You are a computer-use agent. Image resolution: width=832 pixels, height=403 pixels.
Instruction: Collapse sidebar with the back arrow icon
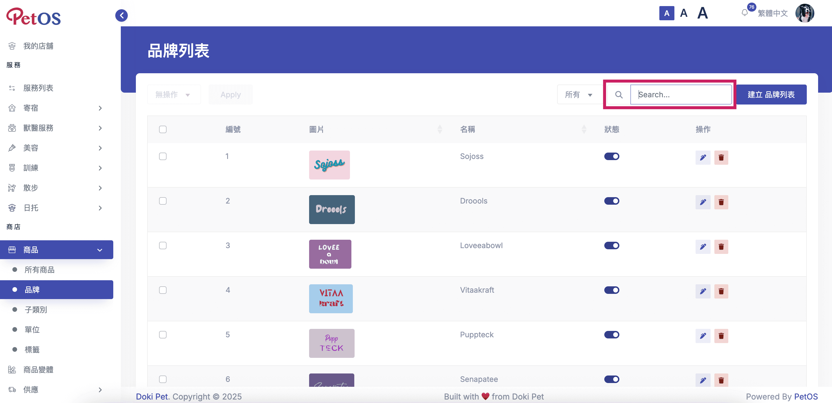point(121,15)
